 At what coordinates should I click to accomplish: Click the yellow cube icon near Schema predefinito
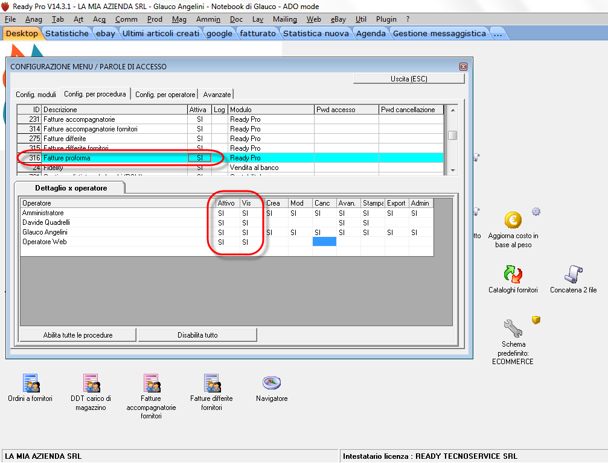[x=536, y=320]
